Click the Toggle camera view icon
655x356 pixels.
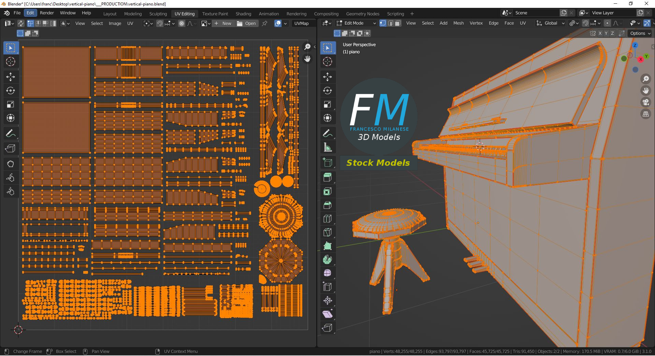coord(645,102)
